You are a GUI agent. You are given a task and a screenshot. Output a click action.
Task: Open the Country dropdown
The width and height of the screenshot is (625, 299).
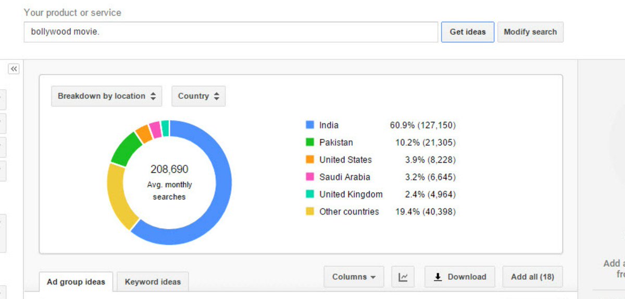198,96
